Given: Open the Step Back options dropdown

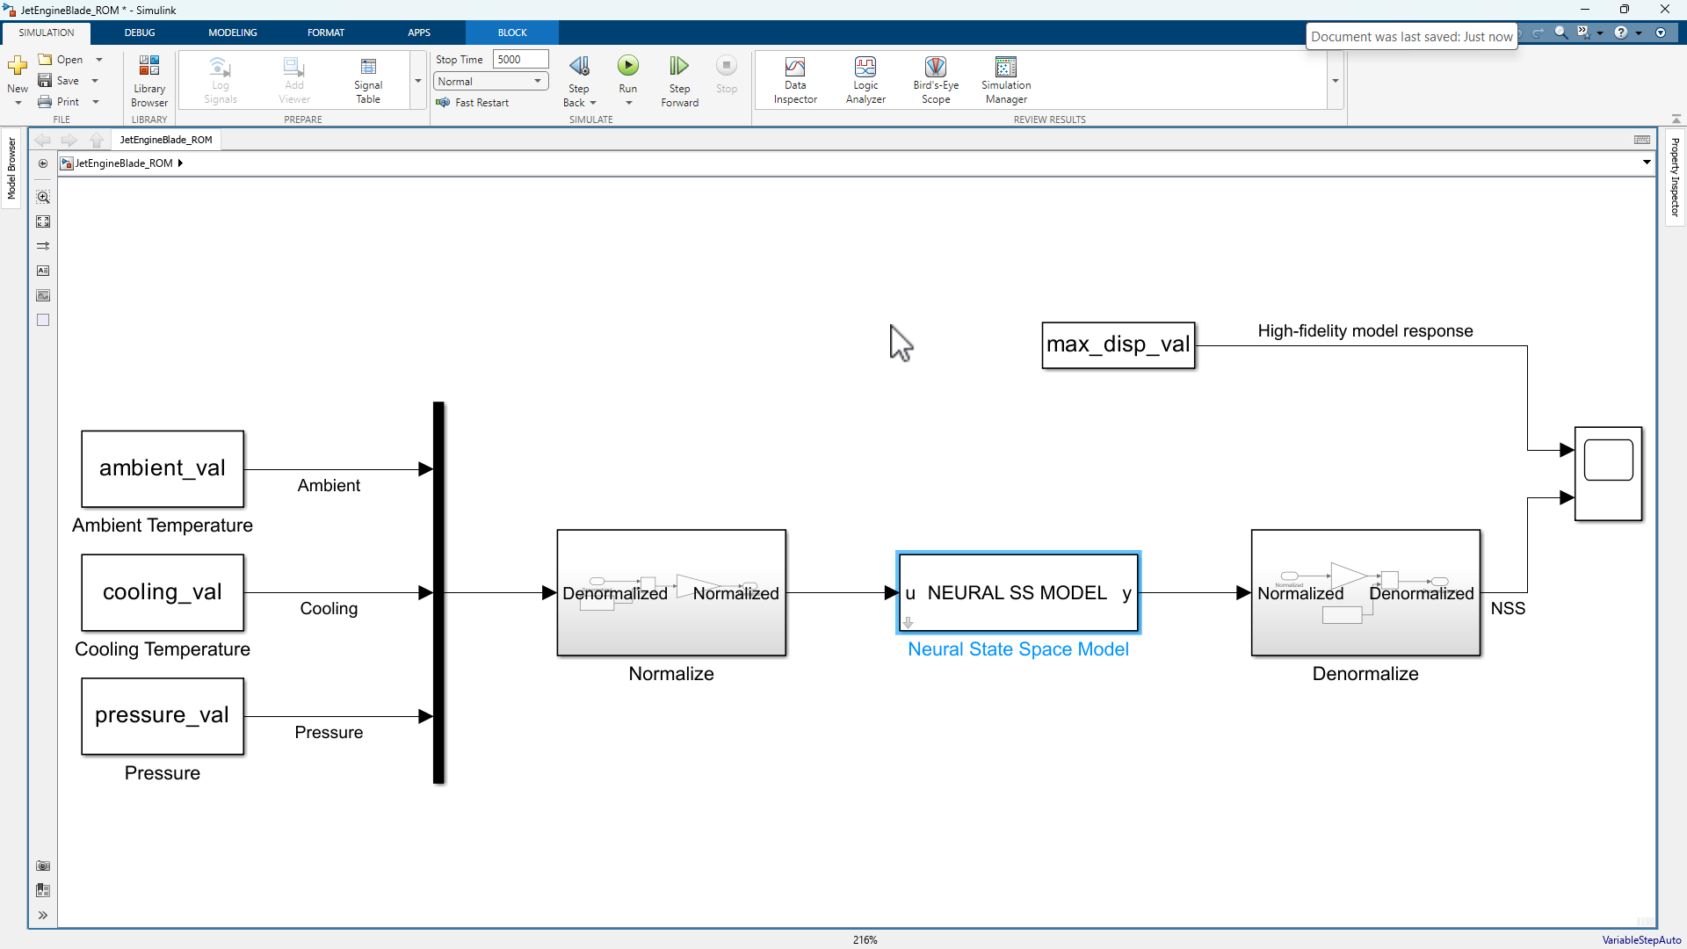Looking at the screenshot, I should 593,103.
